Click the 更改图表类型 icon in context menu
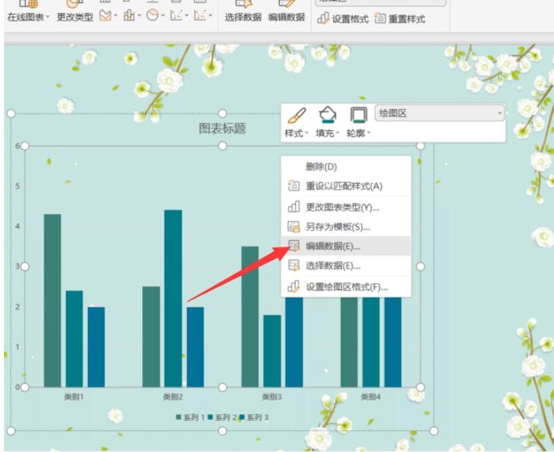The image size is (554, 452). coord(293,207)
